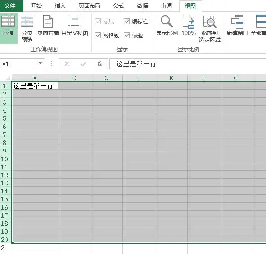
Task: Toggle the Formula Bar (编辑栏) checkbox
Action: pyautogui.click(x=126, y=21)
